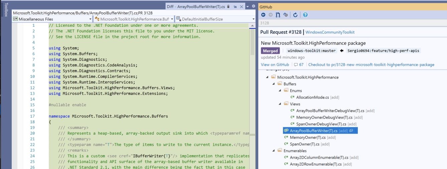Click the View on GitHub link
The image size is (447, 169).
pos(275,64)
